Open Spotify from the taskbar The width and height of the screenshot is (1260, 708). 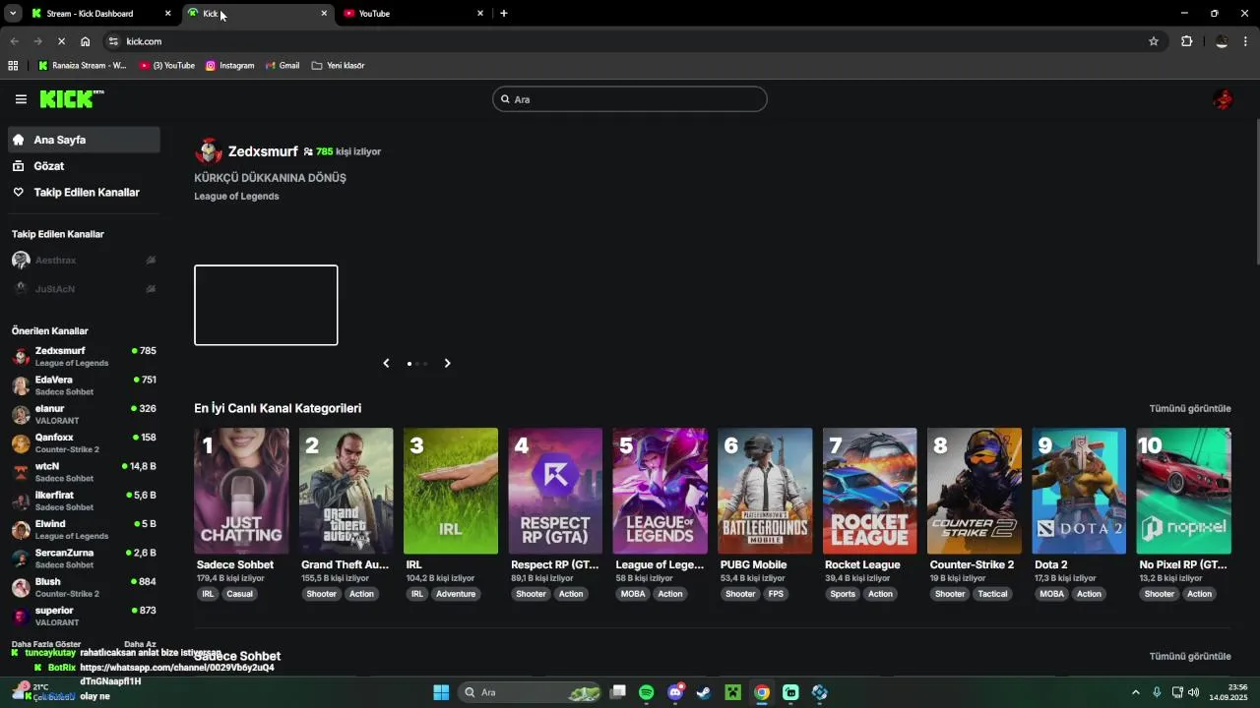[647, 692]
